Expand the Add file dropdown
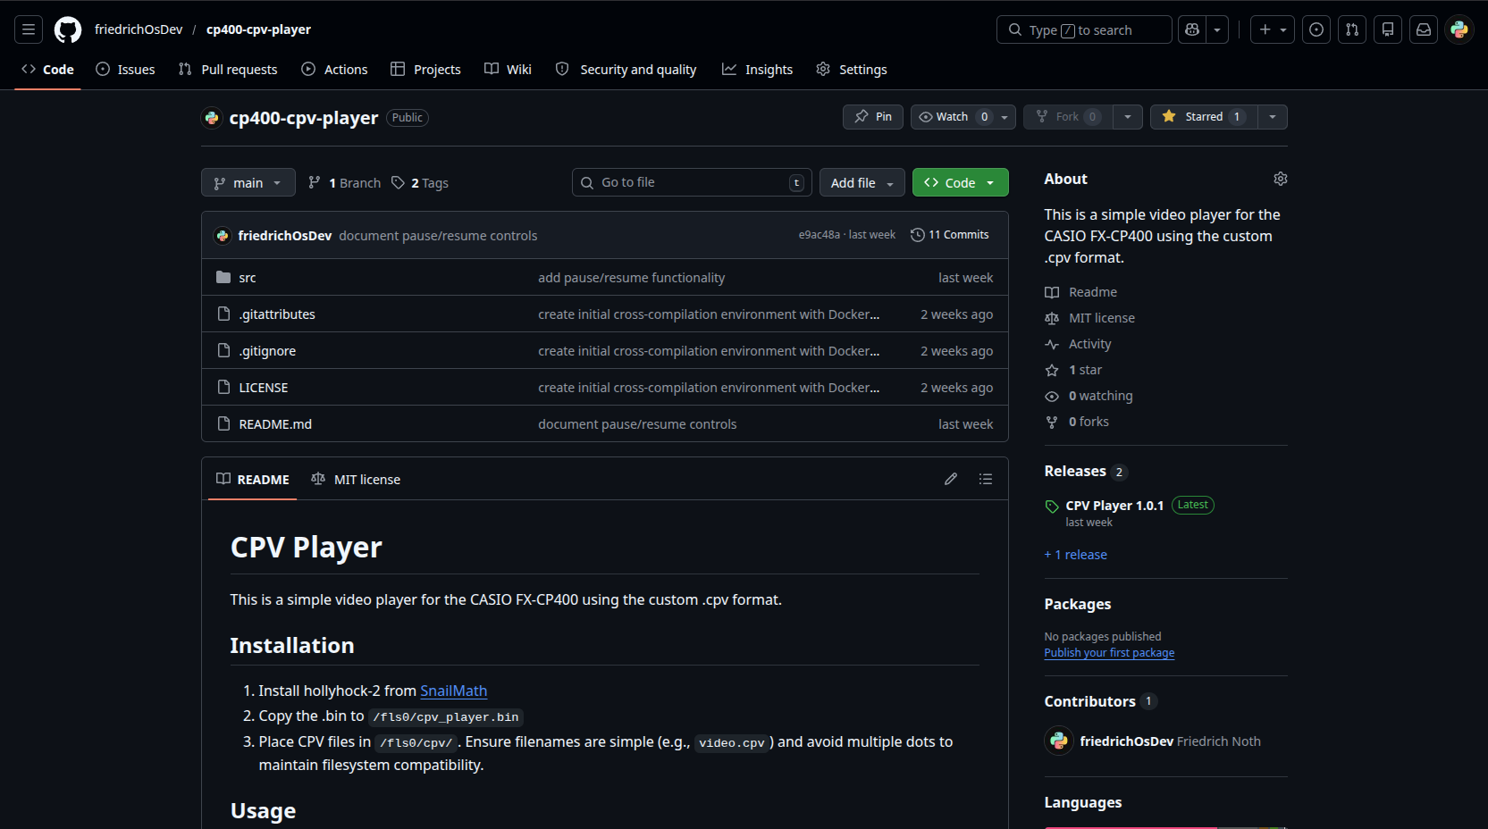Viewport: 1488px width, 829px height. [x=862, y=182]
